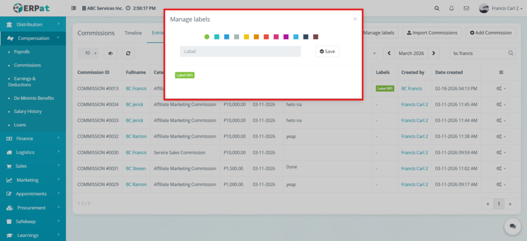
Task: Click the refresh icon in table toolbar
Action: coord(128,53)
